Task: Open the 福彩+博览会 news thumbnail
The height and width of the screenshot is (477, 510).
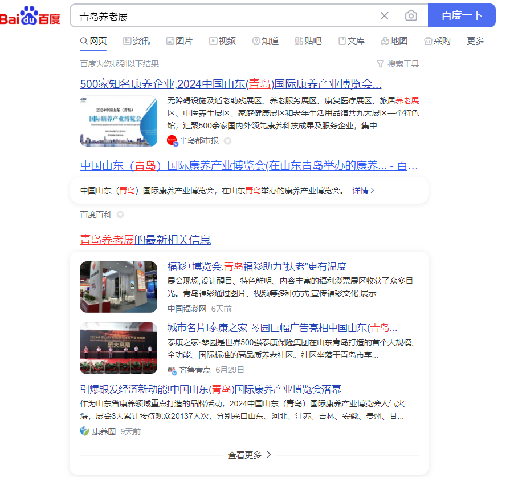Action: [119, 287]
